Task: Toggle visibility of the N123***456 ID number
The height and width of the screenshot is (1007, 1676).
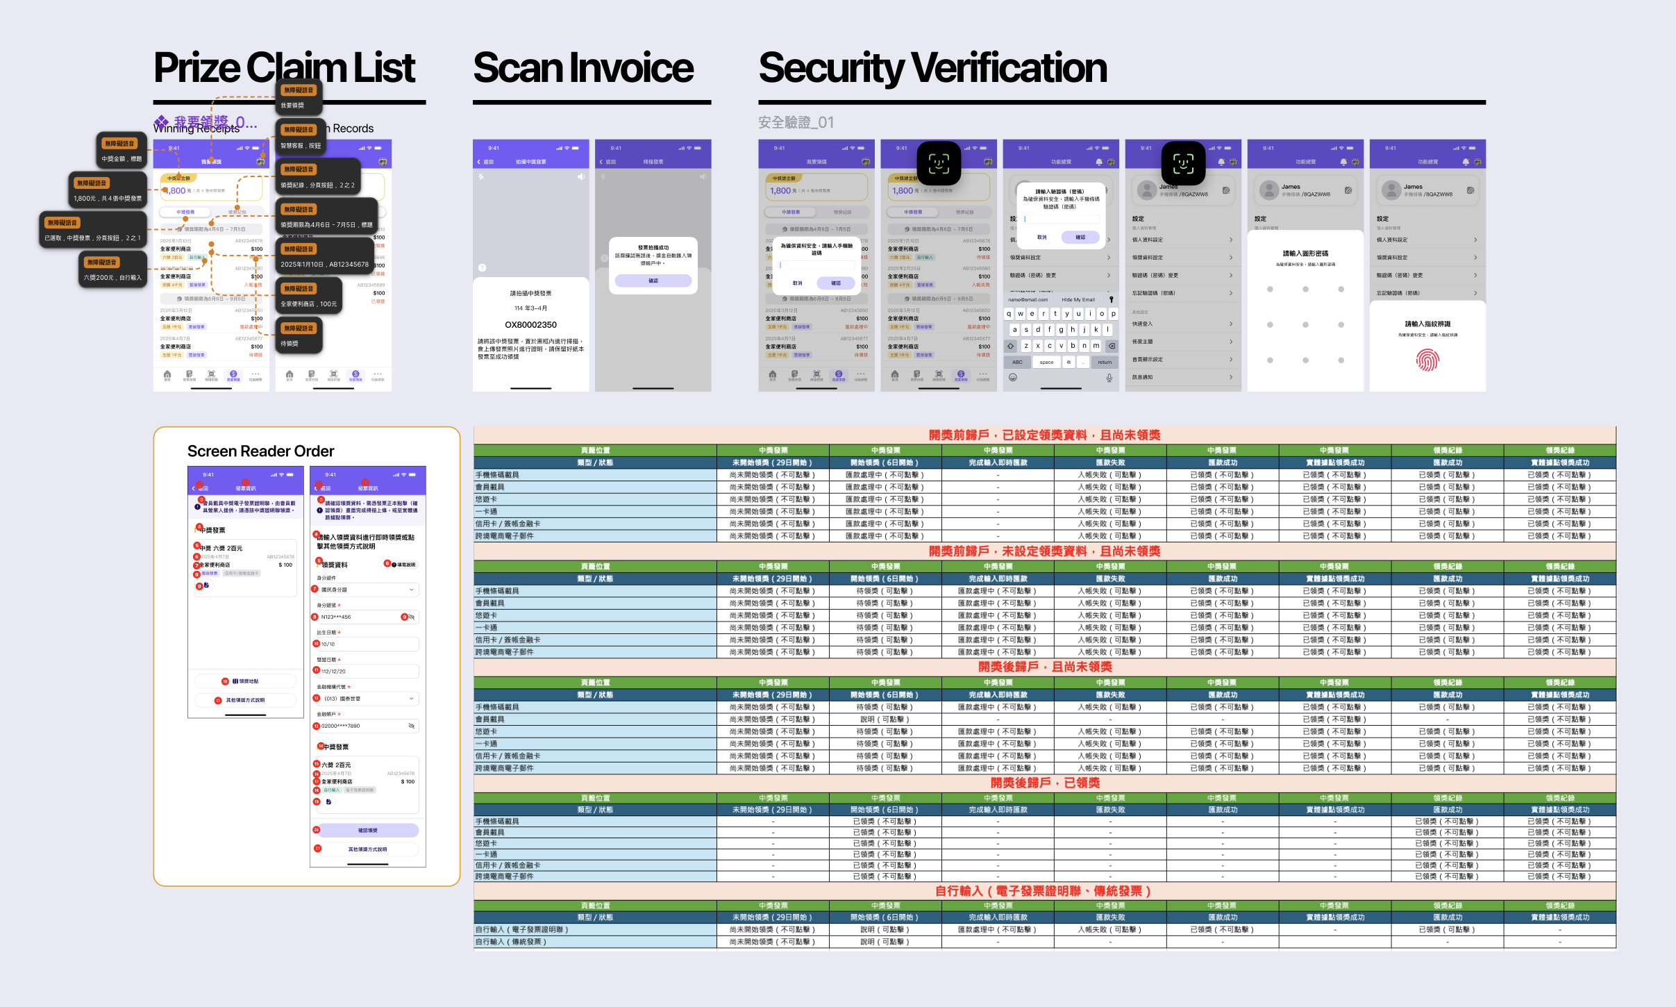Action: [x=412, y=617]
